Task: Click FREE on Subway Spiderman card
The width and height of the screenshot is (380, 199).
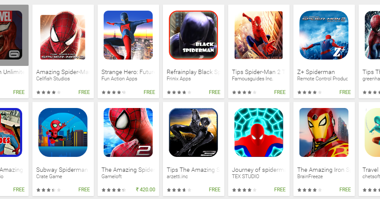Action: point(84,190)
